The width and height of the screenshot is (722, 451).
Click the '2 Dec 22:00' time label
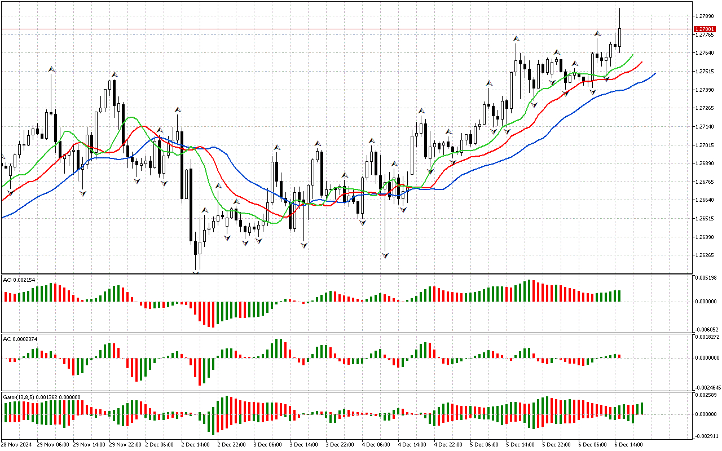point(232,444)
